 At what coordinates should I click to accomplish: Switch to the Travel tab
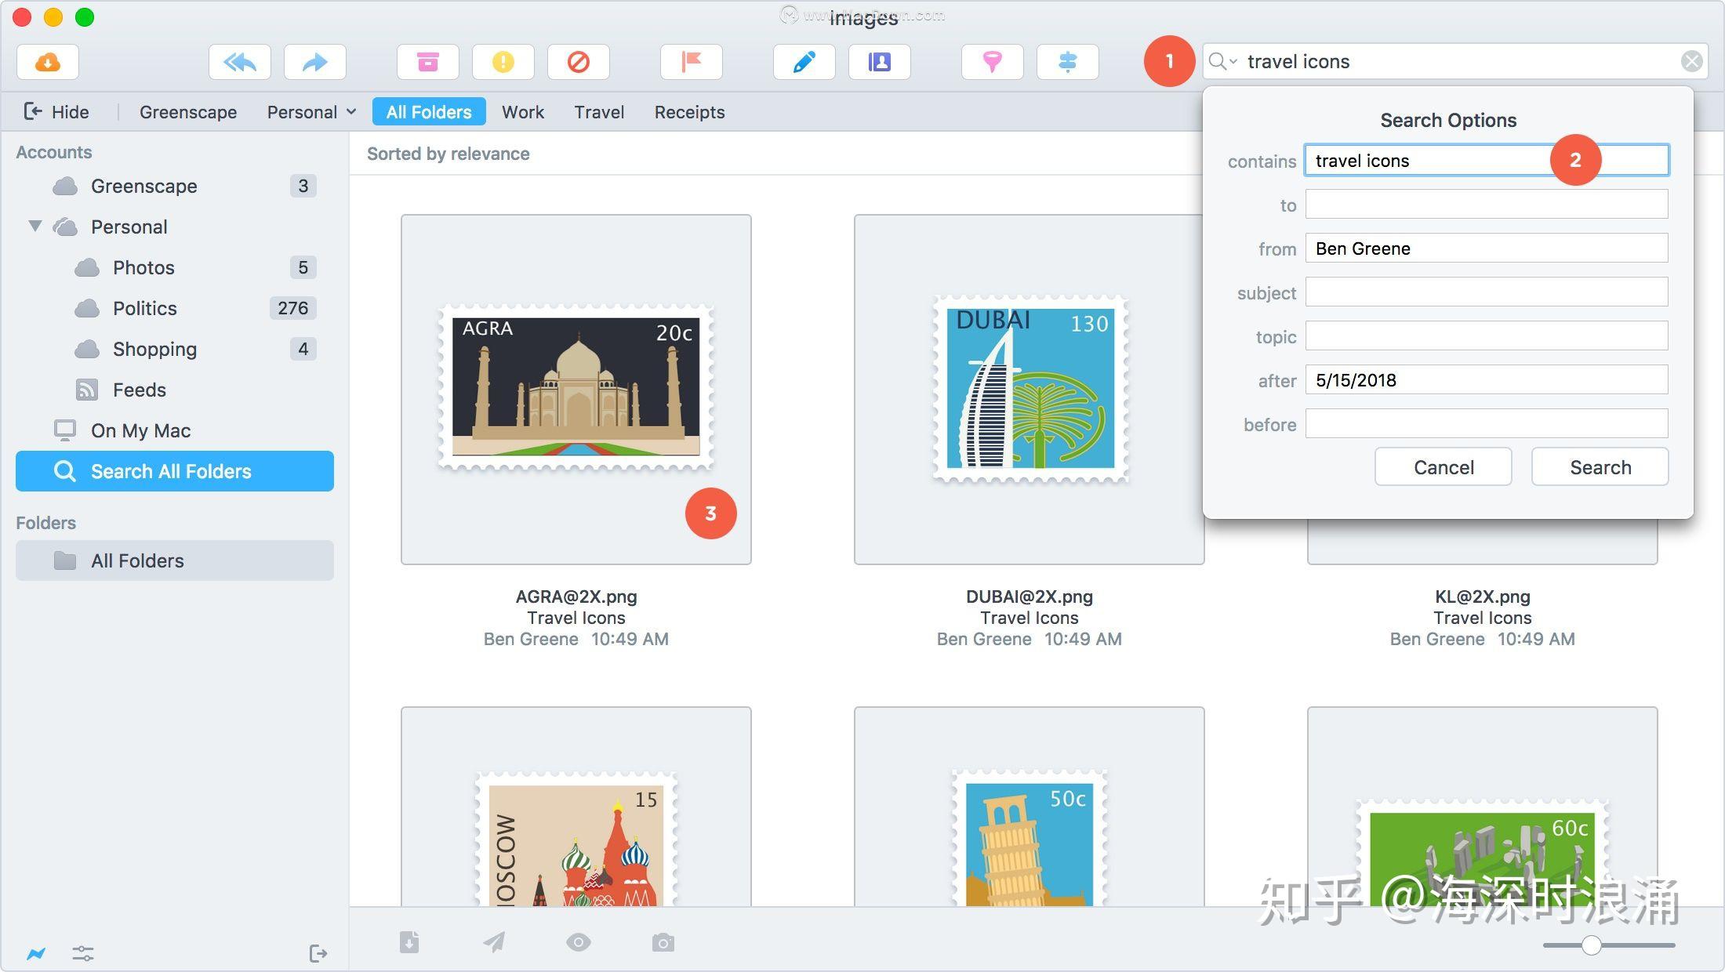(598, 111)
